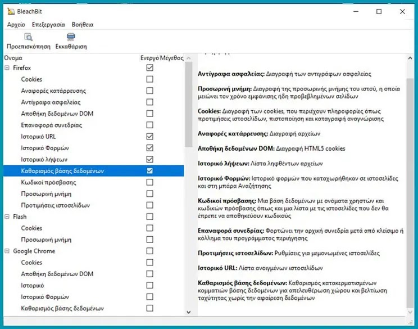Viewport: 418px width, 329px height.
Task: Minimize the BleachBit window
Action: tap(356, 11)
